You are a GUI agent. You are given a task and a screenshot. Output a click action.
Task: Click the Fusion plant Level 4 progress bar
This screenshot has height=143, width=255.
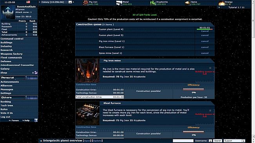(204, 29)
